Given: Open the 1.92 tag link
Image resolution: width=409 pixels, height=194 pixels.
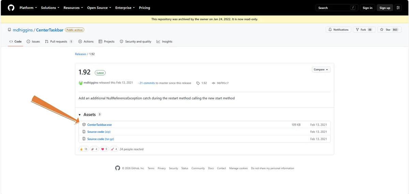Looking at the screenshot, I should click(x=202, y=83).
